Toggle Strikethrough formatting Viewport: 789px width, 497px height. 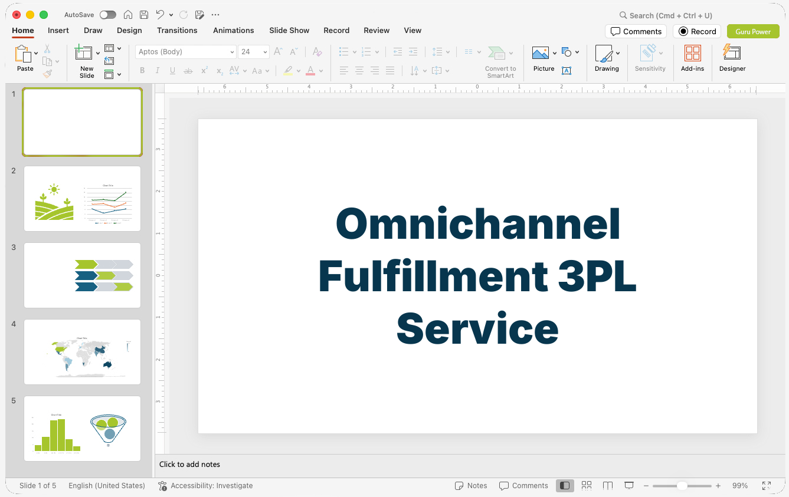[x=188, y=71]
